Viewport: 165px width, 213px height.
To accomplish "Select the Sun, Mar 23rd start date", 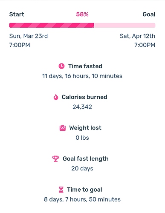I will tap(29, 36).
